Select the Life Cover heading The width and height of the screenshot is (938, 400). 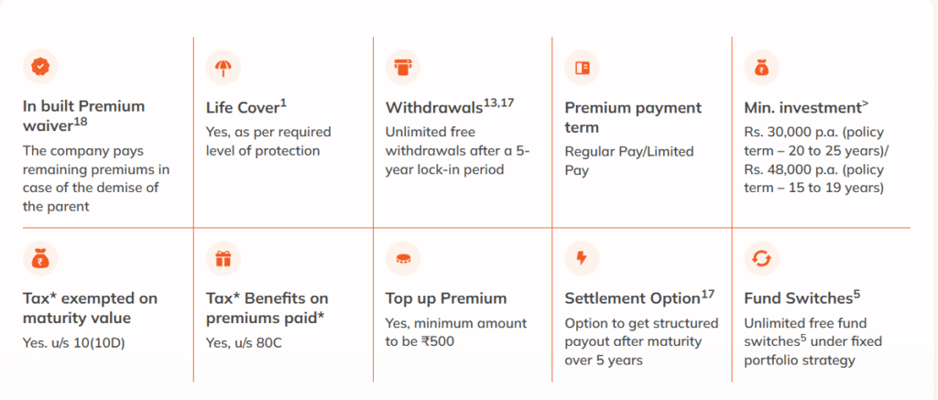click(x=246, y=107)
